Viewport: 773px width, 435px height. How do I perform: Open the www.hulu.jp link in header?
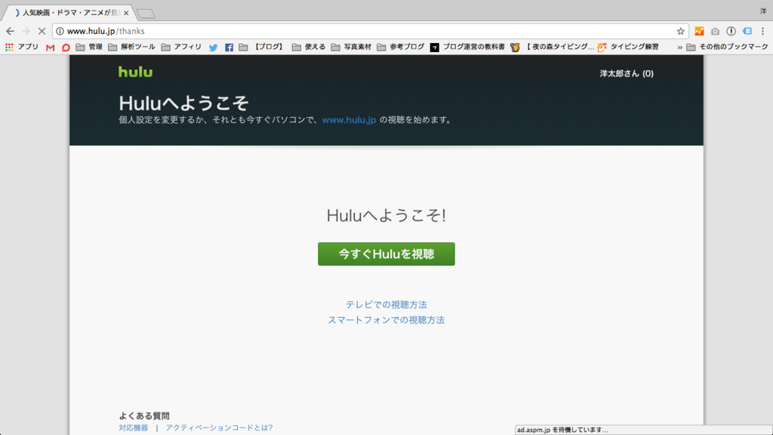coord(349,120)
